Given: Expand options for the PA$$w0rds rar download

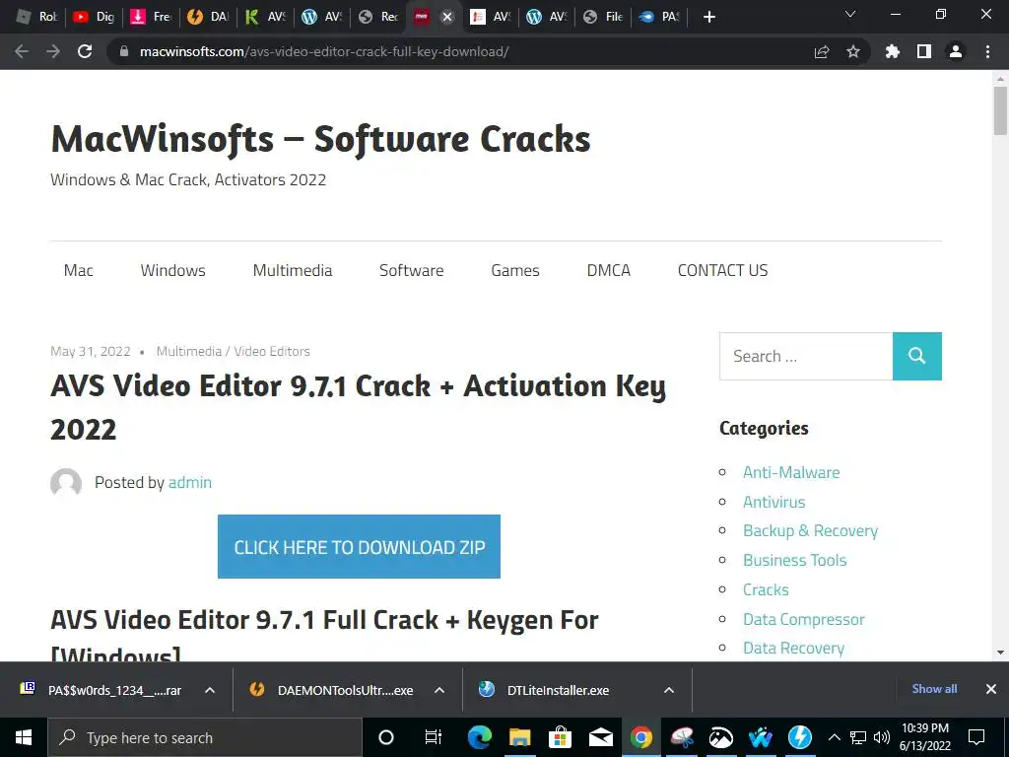Looking at the screenshot, I should 210,690.
